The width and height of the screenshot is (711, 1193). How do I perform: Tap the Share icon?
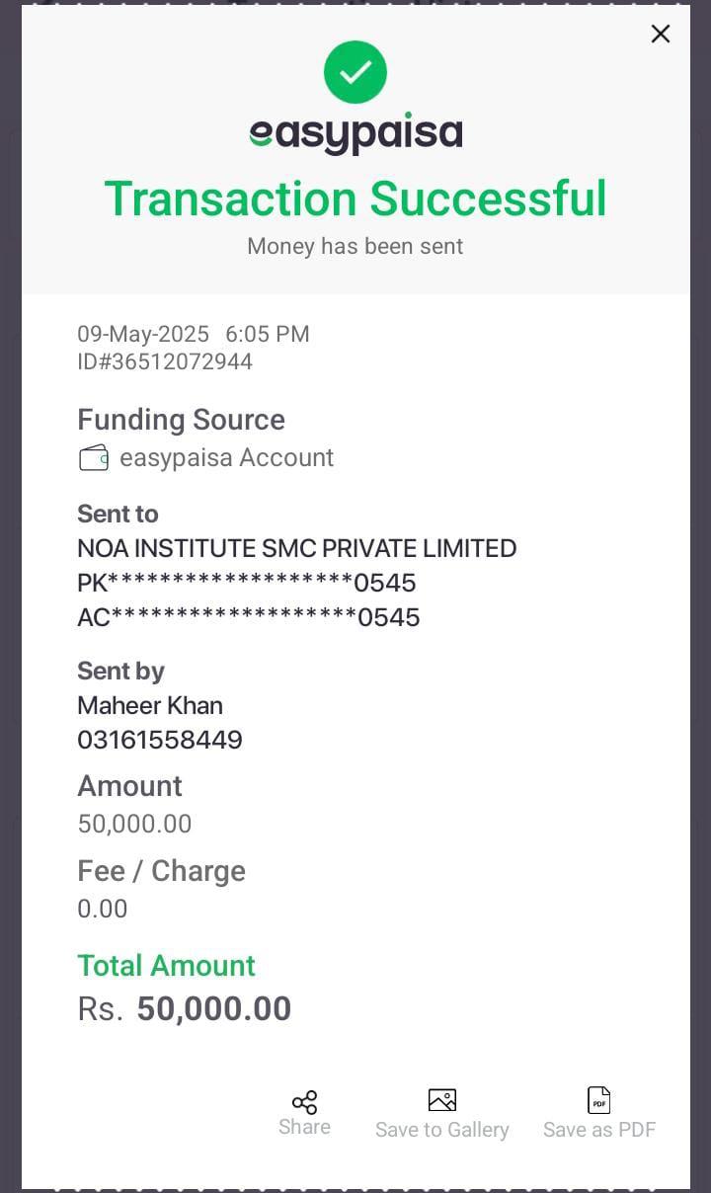pos(304,1102)
